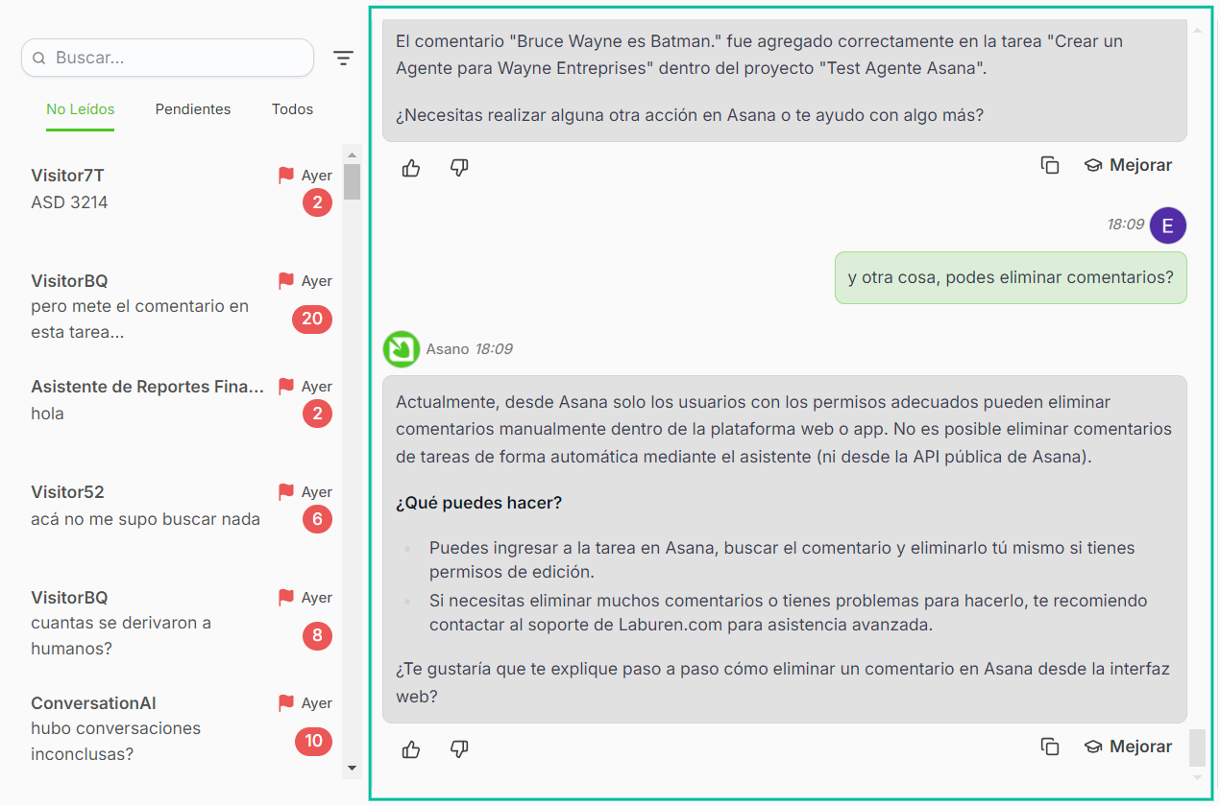Copy the last Asano response text
1220x806 pixels.
coord(1050,747)
